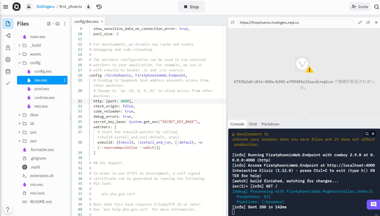Open webview in a new tab icon
This screenshot has width=380, height=216.
368,22
